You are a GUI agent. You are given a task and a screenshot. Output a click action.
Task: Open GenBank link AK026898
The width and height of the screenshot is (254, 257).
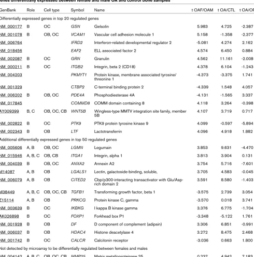tap(9, 216)
